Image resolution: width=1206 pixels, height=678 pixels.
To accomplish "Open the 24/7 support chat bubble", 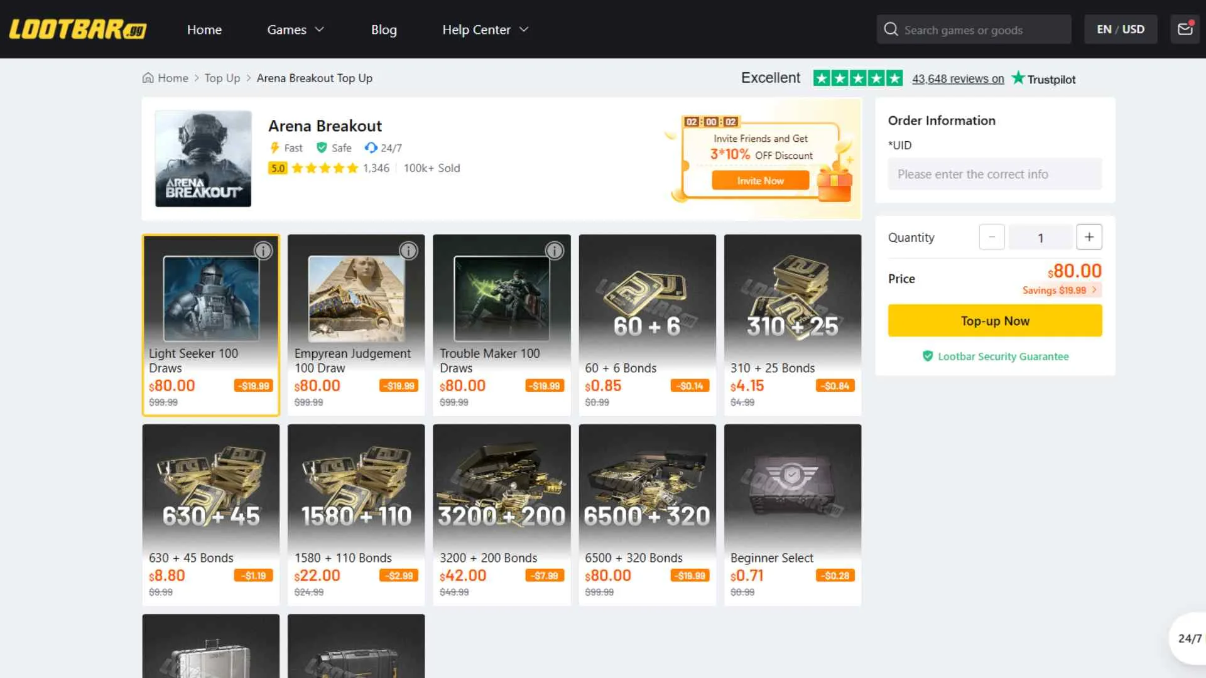I will coord(1188,638).
